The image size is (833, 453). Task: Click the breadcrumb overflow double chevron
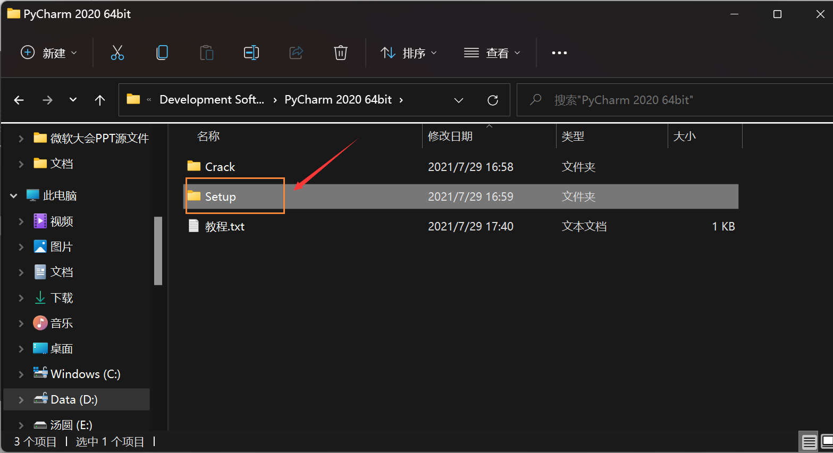point(149,100)
